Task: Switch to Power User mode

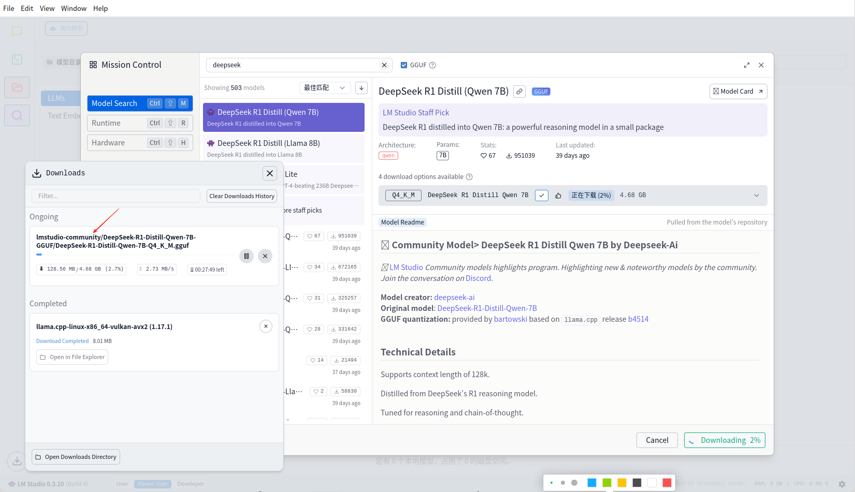Action: click(153, 484)
